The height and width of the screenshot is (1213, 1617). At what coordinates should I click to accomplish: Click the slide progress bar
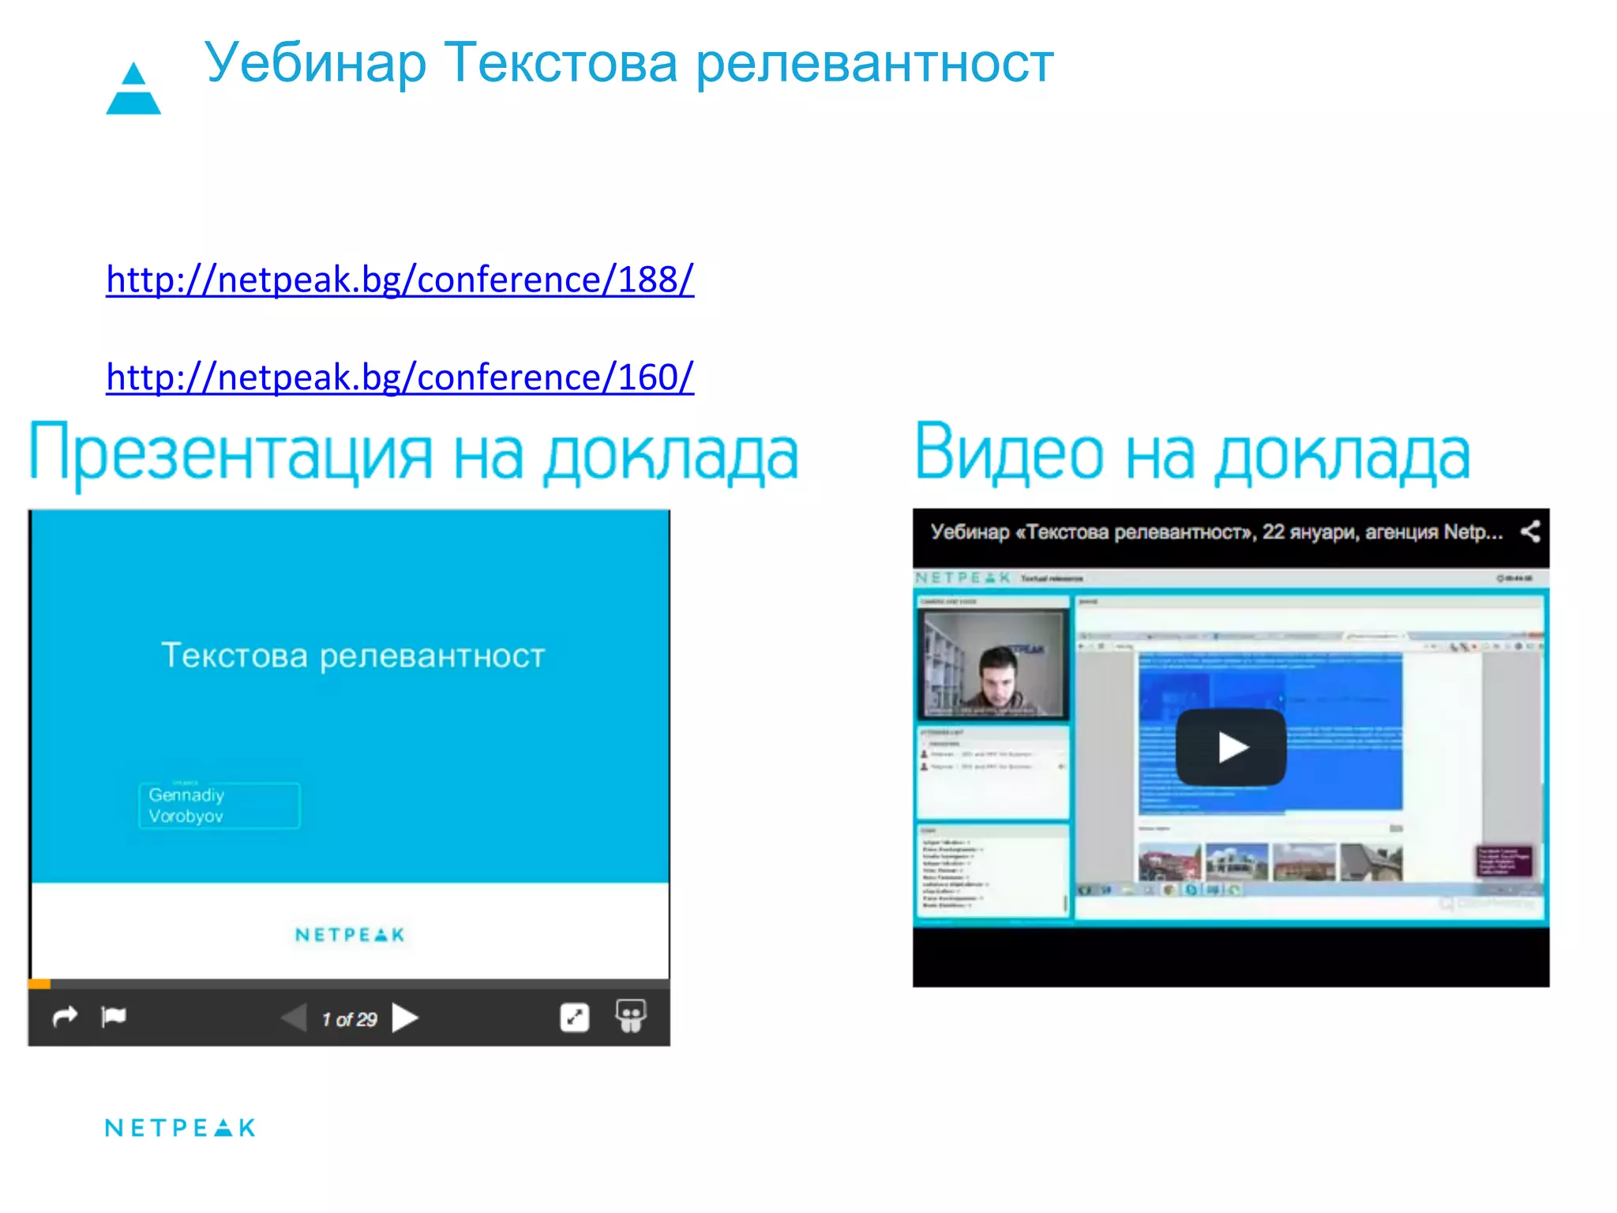point(349,984)
